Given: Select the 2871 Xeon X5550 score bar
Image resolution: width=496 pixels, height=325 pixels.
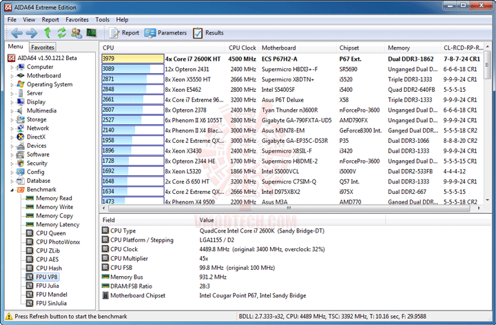Looking at the screenshot, I should point(133,79).
